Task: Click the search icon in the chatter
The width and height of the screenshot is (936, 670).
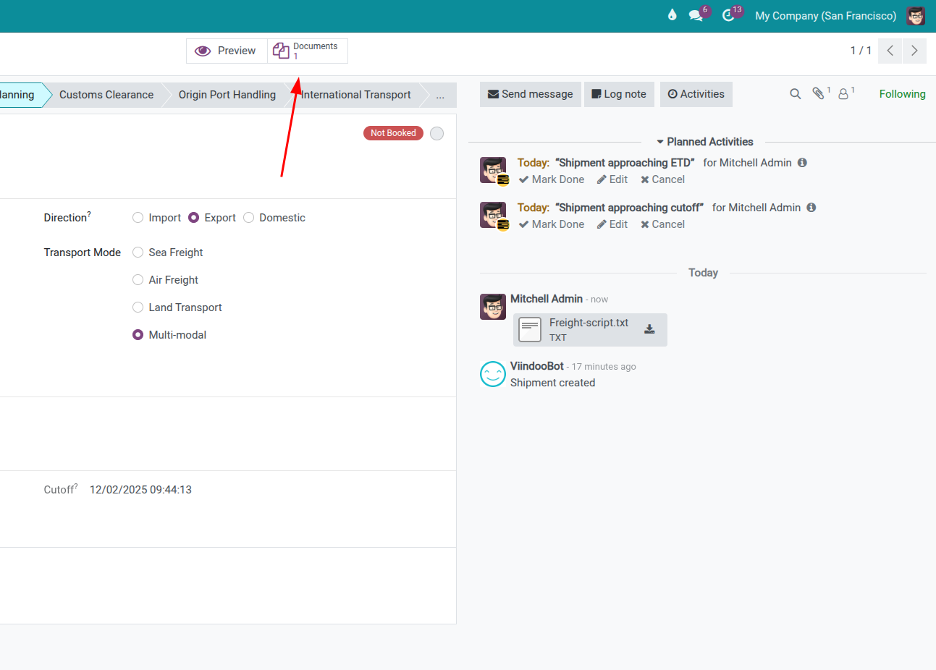Action: [x=795, y=94]
